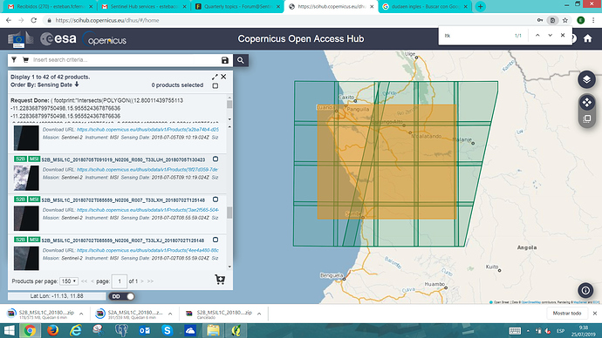The width and height of the screenshot is (602, 338).
Task: Open Internet Explorer from taskbar
Action: pyautogui.click(x=76, y=330)
